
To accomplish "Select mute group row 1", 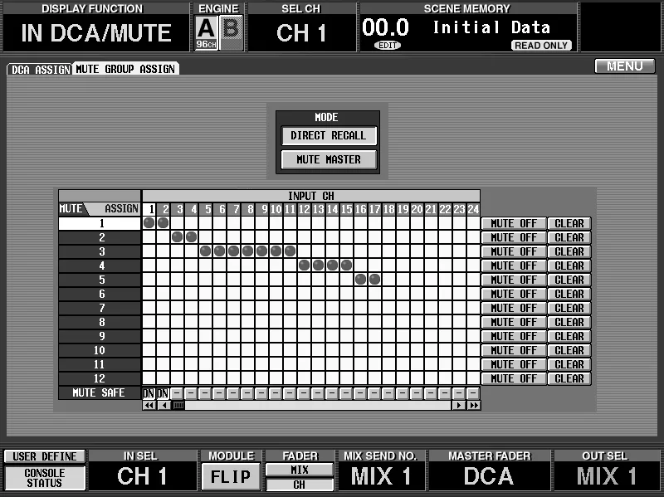I will pos(100,223).
